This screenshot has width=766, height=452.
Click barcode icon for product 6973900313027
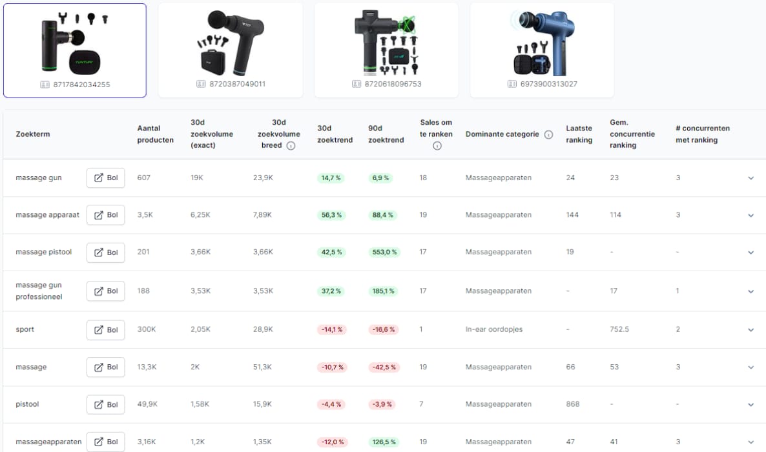point(512,84)
